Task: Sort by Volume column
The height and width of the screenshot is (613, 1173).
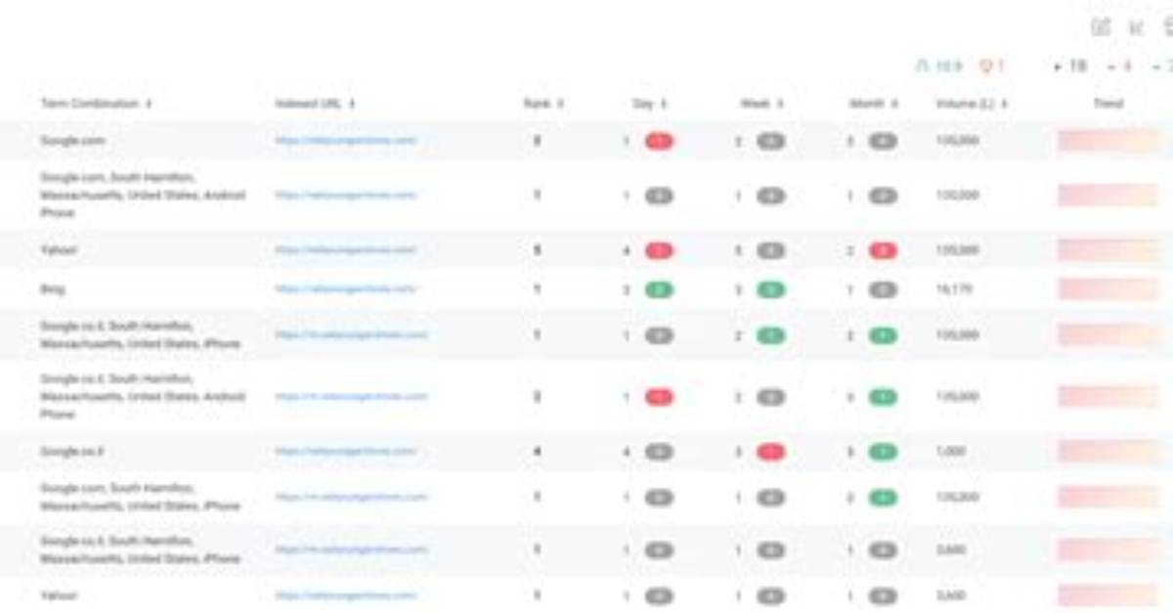Action: tap(972, 104)
